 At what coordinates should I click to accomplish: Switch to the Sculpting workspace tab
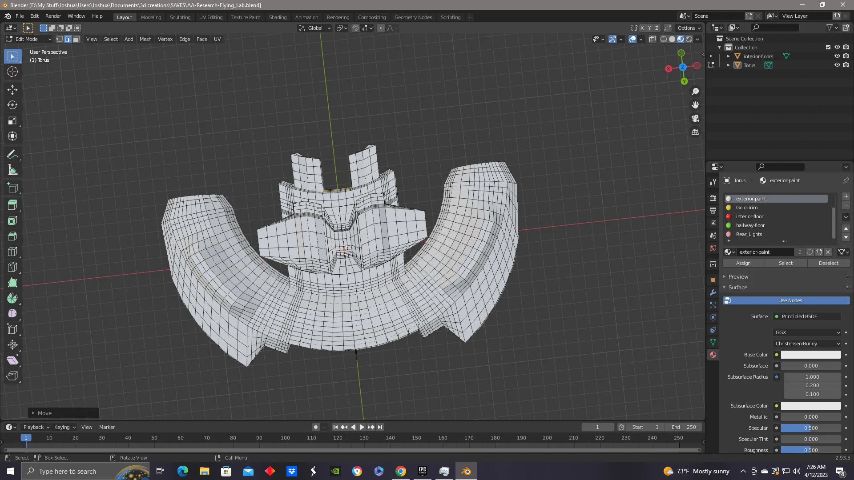(x=180, y=17)
